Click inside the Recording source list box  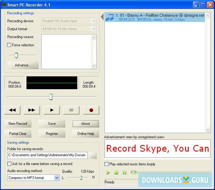click(66, 52)
